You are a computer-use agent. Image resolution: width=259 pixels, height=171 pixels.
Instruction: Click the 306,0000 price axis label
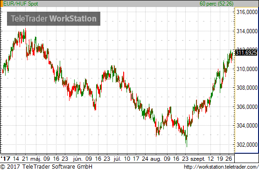point(247,107)
